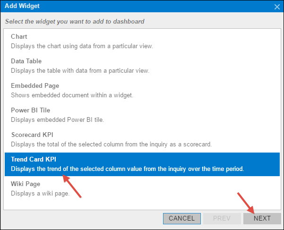Click 'Shows embedded document within a widget'
Screen dimensions: 284x230
pos(72,95)
